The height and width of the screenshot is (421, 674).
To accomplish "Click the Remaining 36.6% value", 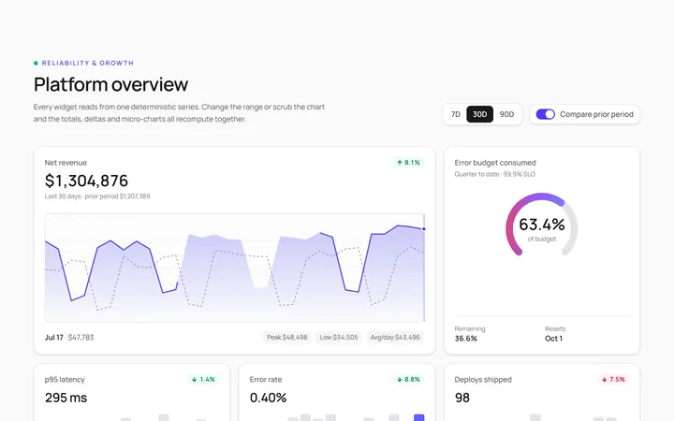I will tap(466, 339).
